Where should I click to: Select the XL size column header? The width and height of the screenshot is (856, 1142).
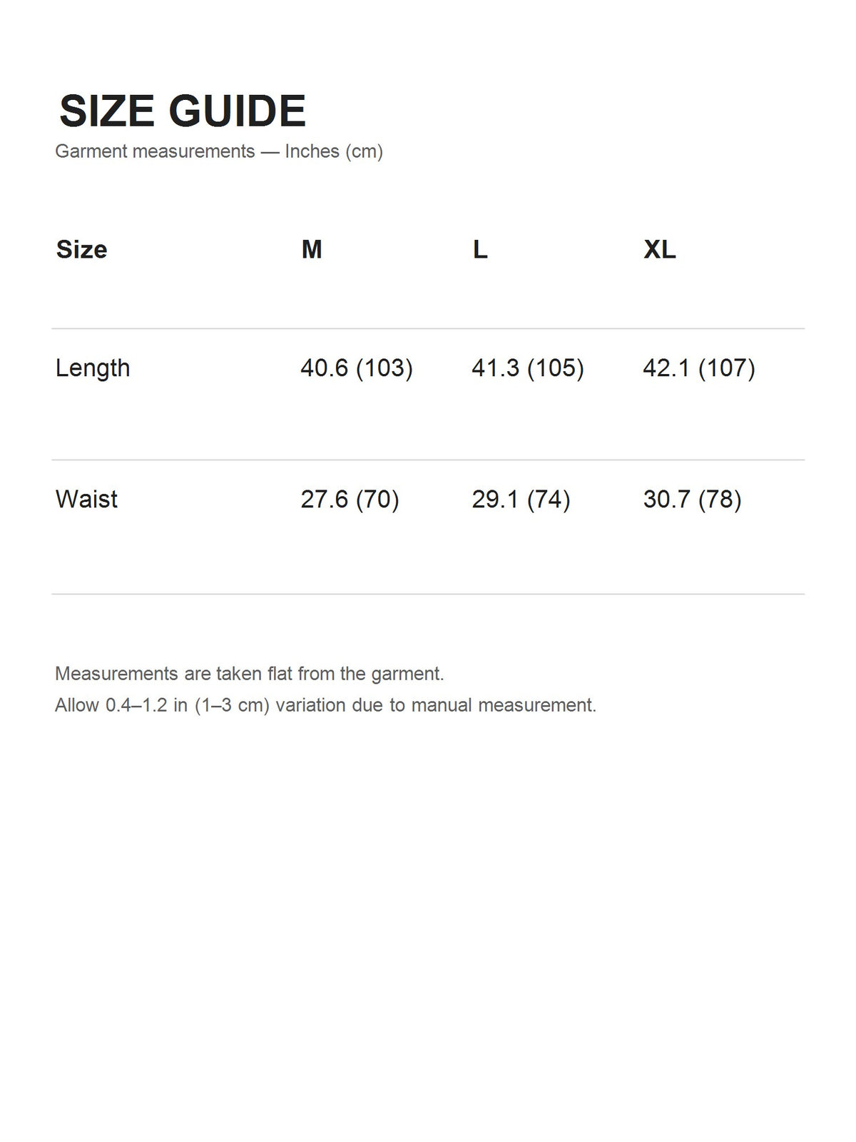point(660,249)
